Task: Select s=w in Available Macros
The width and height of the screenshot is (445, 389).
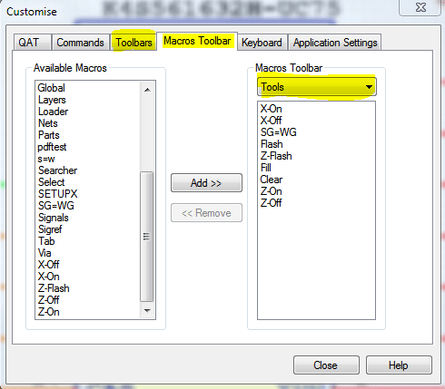Action: pyautogui.click(x=46, y=159)
